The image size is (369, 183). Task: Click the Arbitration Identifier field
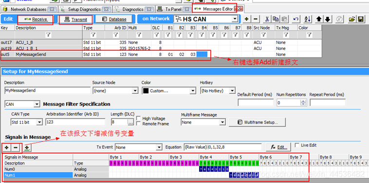75,122
